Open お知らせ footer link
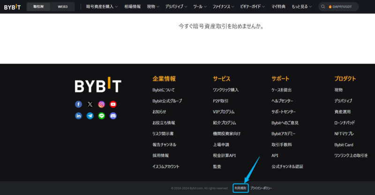Image resolution: width=375 pixels, height=195 pixels. click(159, 112)
